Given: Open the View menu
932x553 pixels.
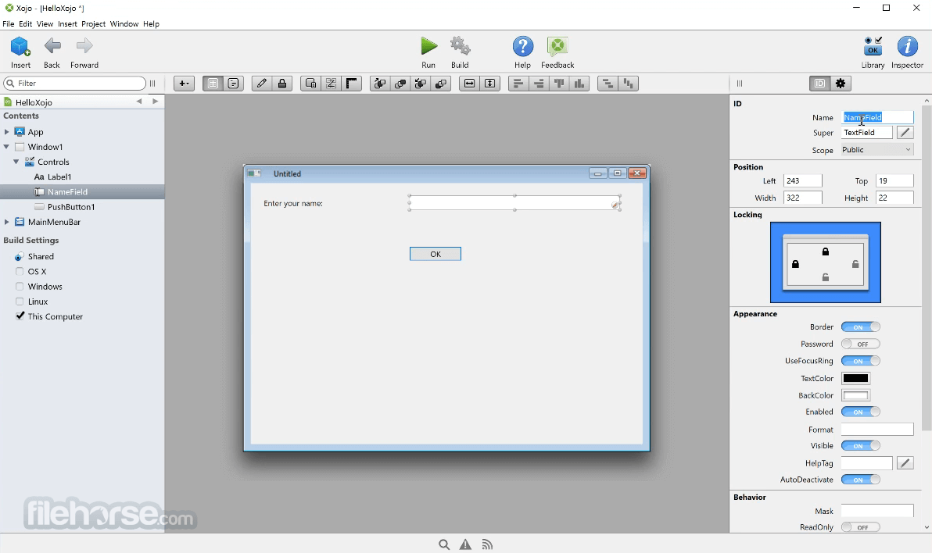Looking at the screenshot, I should coord(45,23).
